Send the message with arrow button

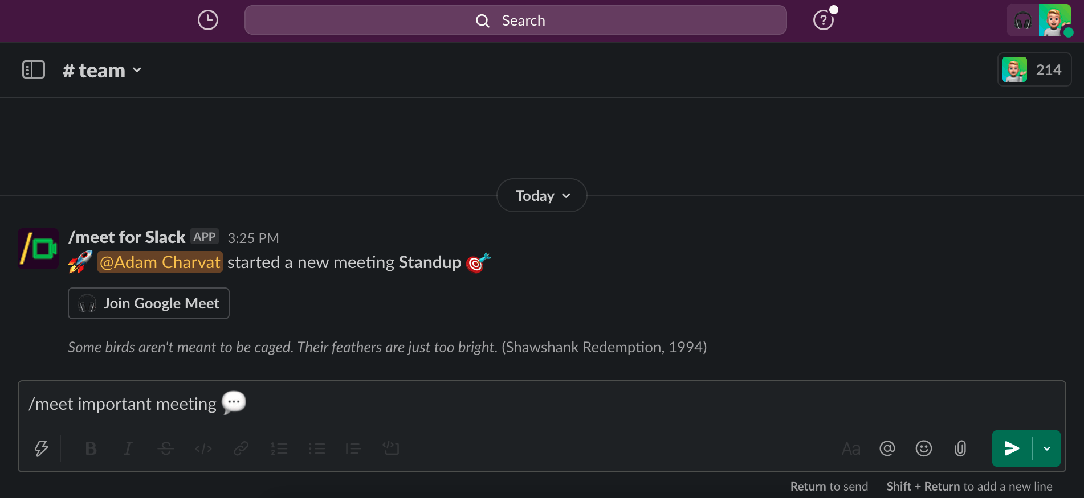1012,448
